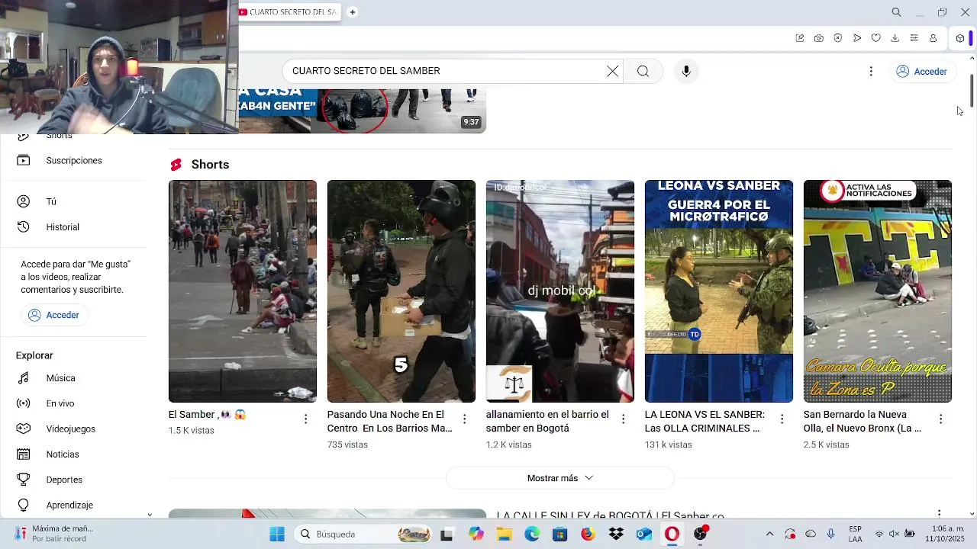Open title link allanamiento en el barrio el samber

[547, 421]
